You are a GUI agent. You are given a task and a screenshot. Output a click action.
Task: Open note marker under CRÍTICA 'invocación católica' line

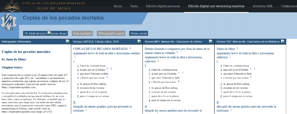(75, 56)
